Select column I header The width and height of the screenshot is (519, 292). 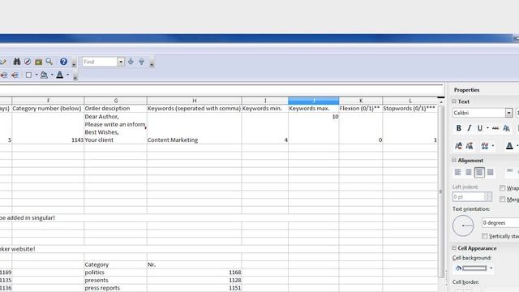pos(265,101)
